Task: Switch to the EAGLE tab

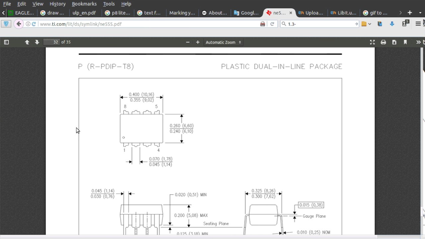Action: pyautogui.click(x=21, y=13)
